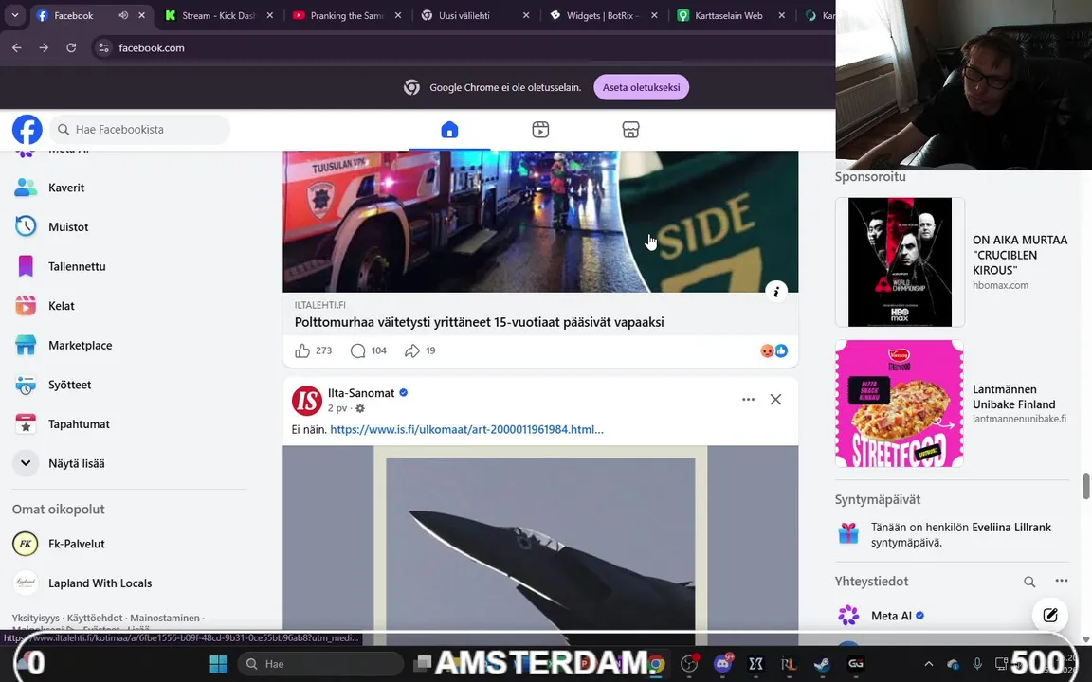Image resolution: width=1092 pixels, height=682 pixels.
Task: Like the Iltalehti post
Action: 302,350
